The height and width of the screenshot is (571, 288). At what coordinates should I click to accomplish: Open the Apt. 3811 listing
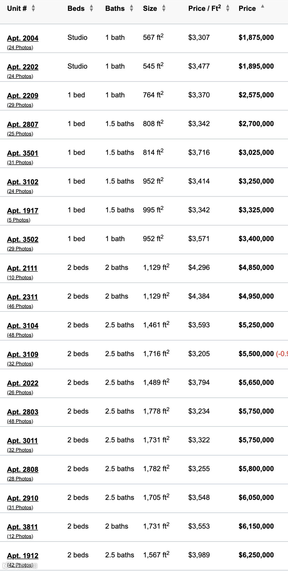[x=22, y=527]
